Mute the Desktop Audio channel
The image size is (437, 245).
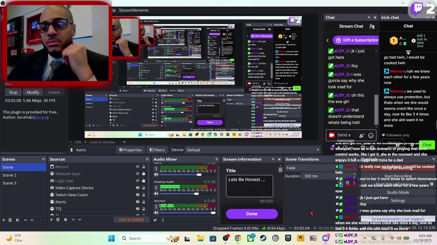pyautogui.click(x=156, y=194)
